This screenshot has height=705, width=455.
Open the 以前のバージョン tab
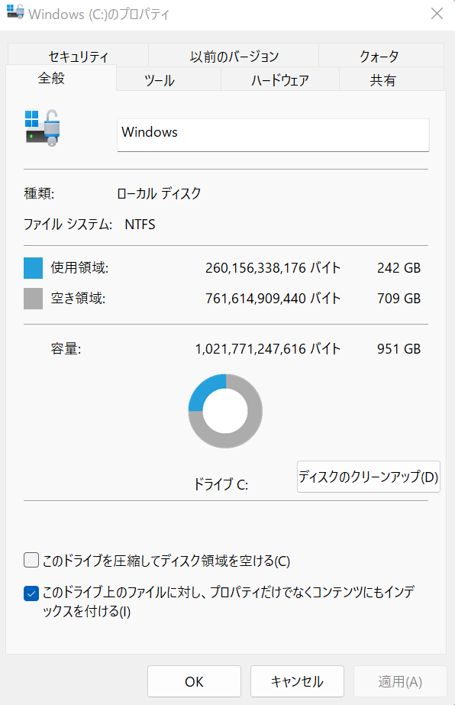(234, 56)
